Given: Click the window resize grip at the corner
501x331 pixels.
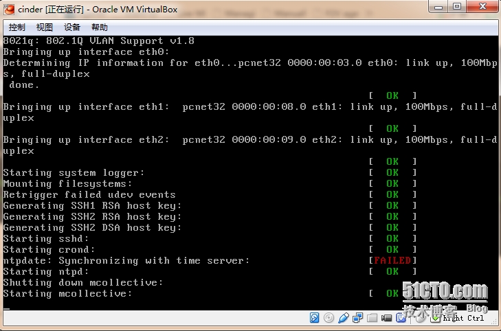Looking at the screenshot, I should pos(493,322).
